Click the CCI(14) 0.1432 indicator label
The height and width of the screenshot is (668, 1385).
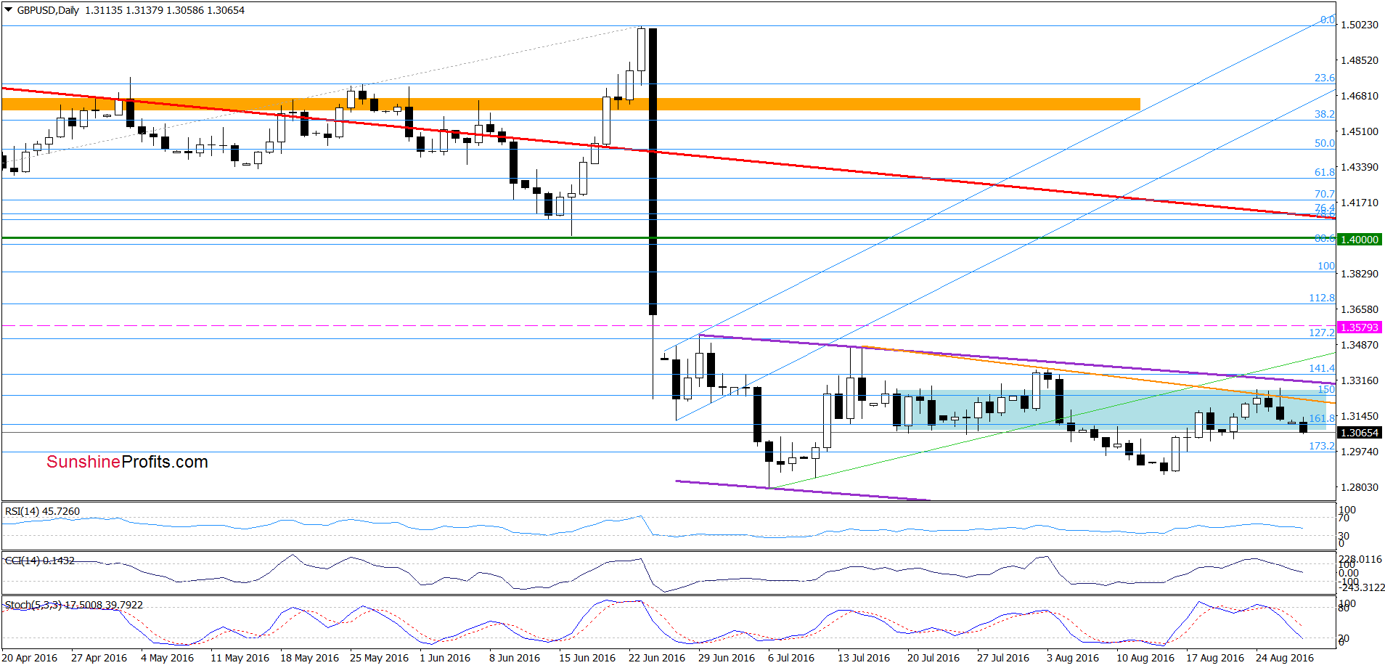pyautogui.click(x=40, y=561)
